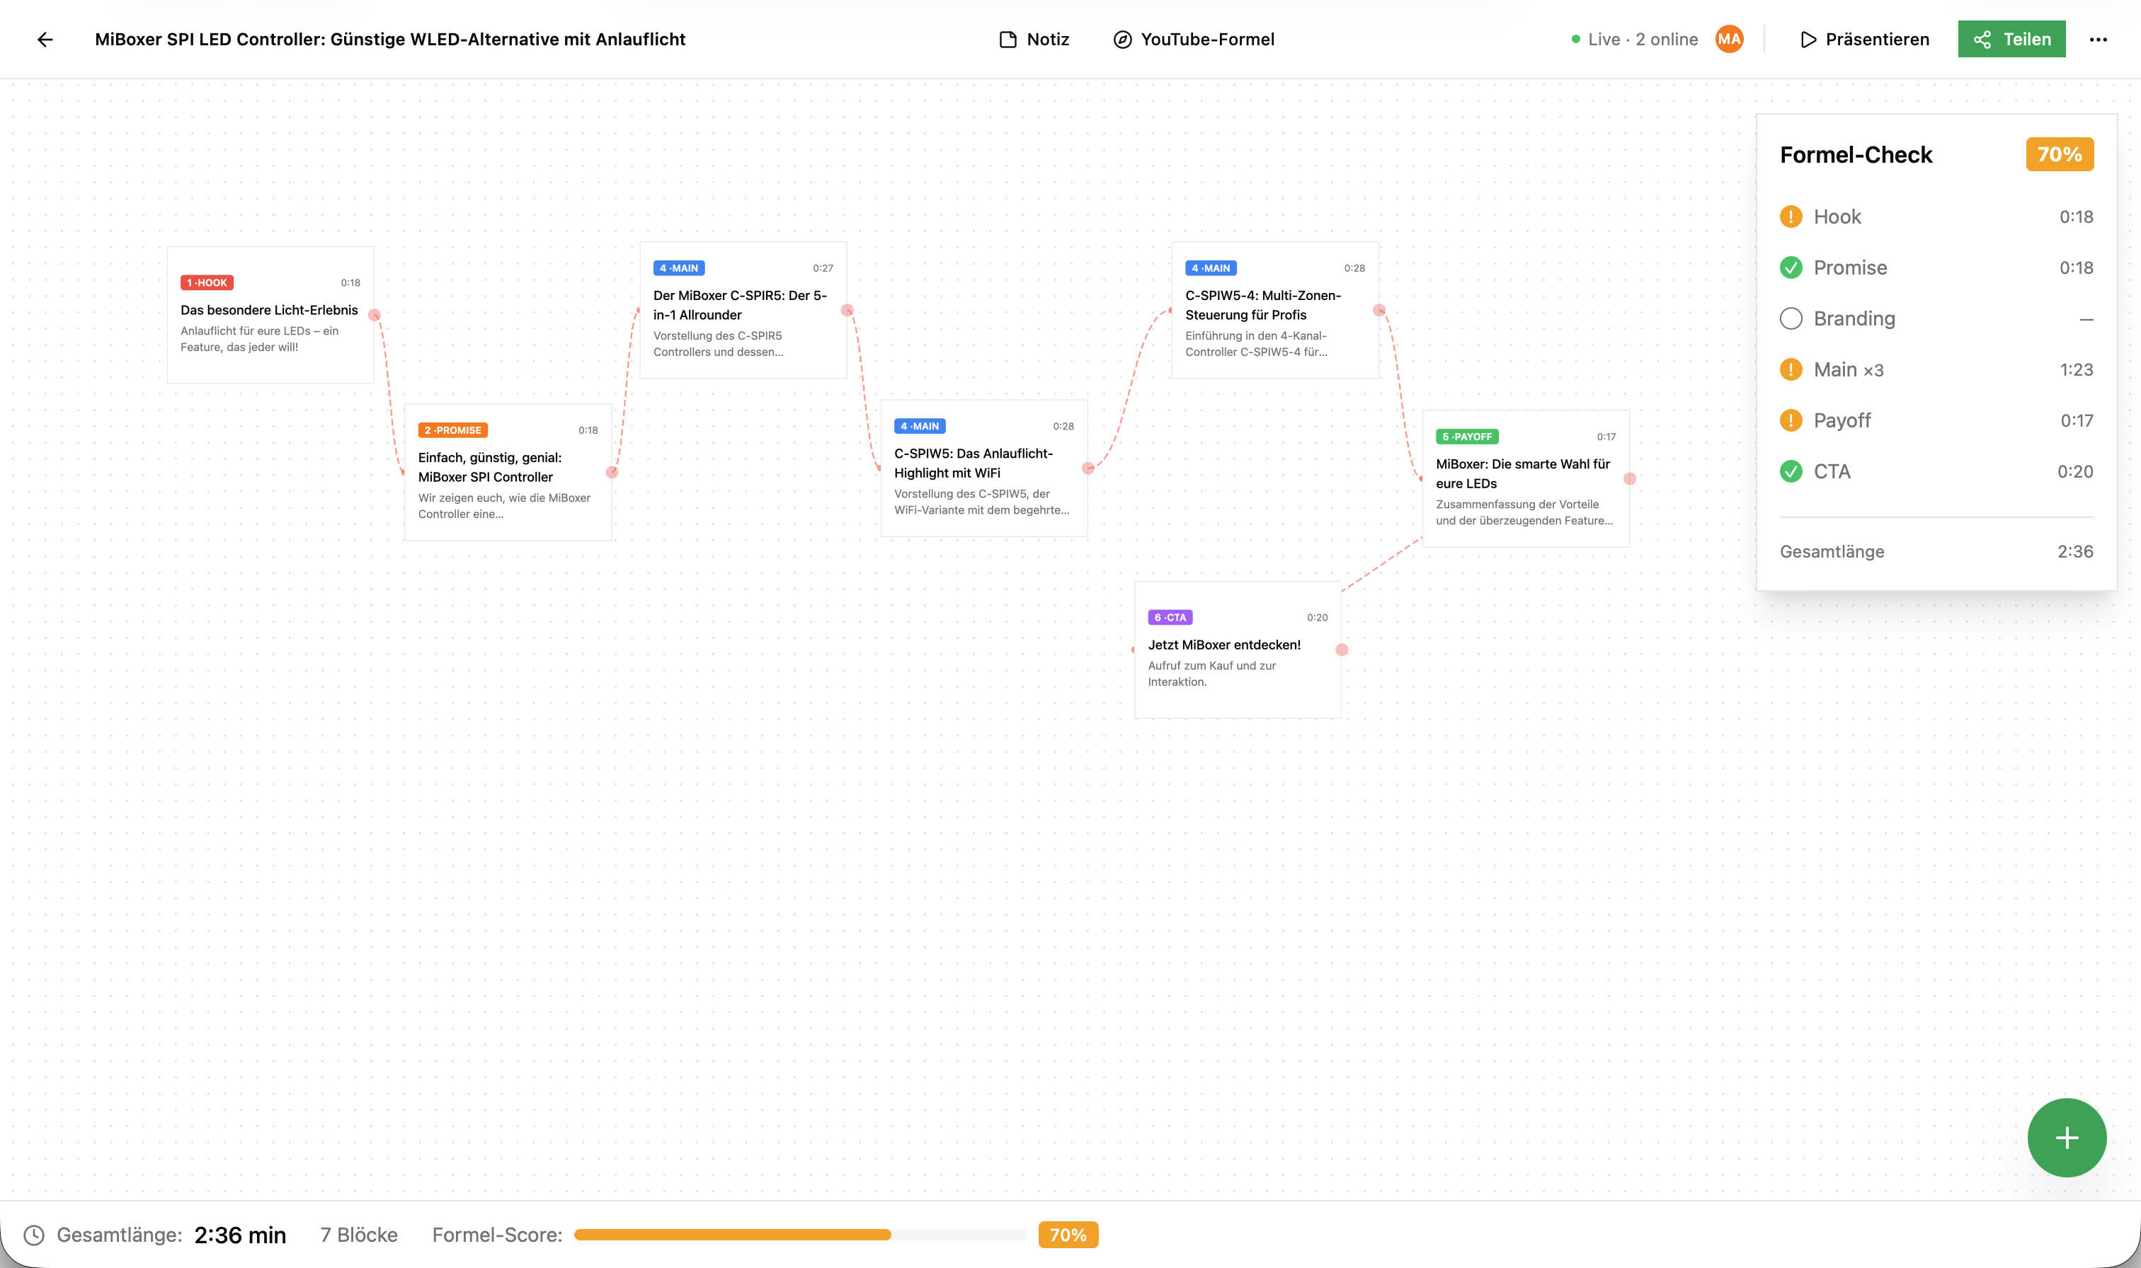Click the Promise green check icon

click(1791, 267)
